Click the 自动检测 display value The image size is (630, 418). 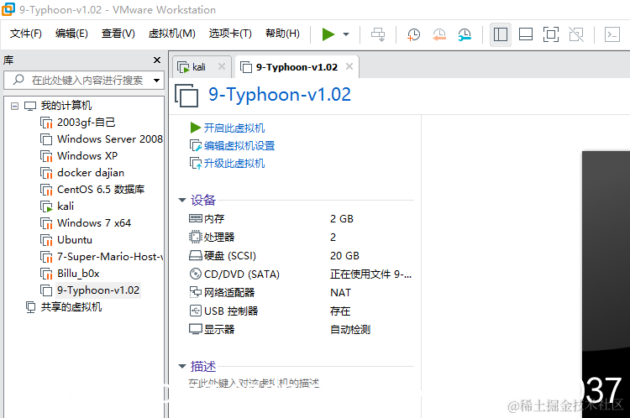350,330
